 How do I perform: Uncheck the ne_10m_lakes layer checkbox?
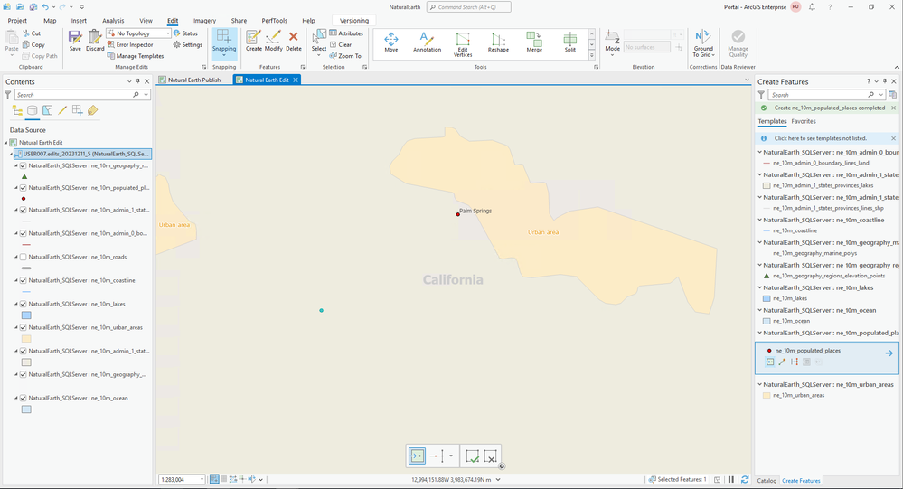(x=23, y=304)
